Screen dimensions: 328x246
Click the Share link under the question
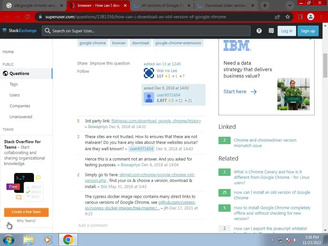[x=82, y=63]
